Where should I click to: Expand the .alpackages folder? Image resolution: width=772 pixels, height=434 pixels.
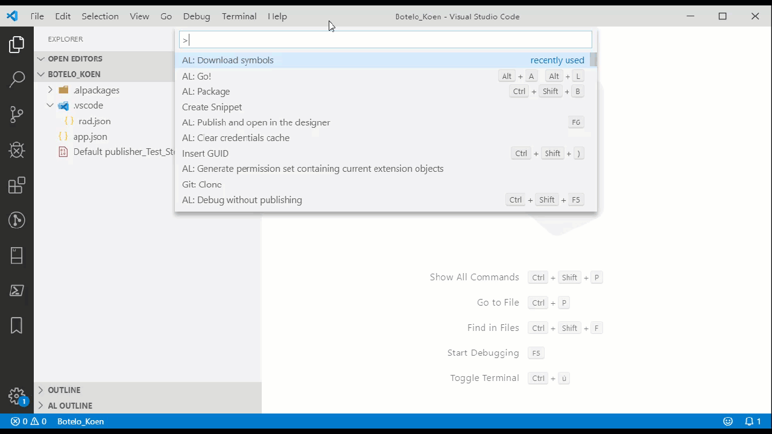(x=50, y=90)
